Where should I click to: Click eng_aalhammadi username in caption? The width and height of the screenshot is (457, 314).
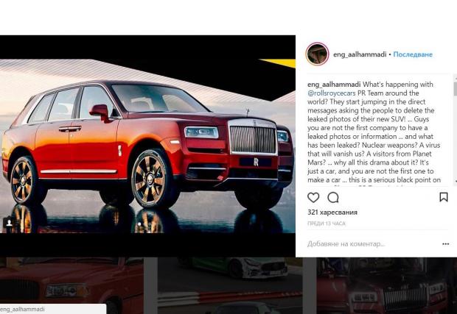[334, 85]
